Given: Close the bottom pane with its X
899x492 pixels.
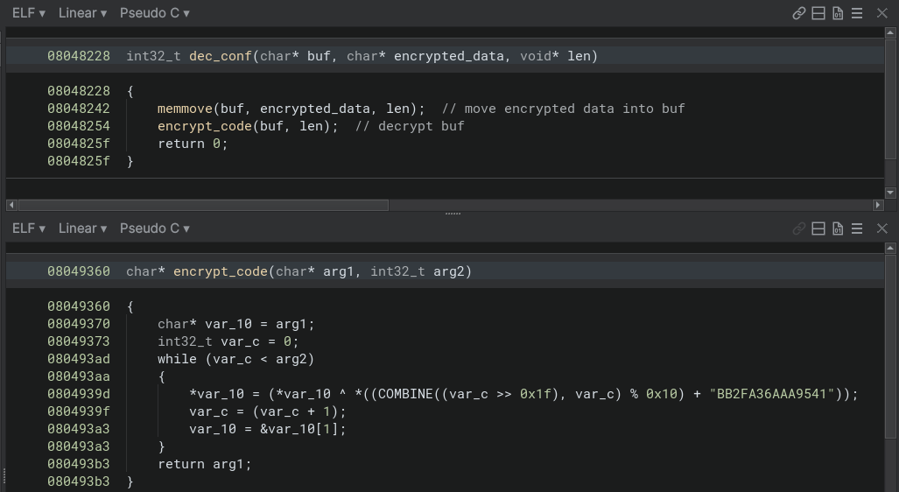Looking at the screenshot, I should [881, 228].
